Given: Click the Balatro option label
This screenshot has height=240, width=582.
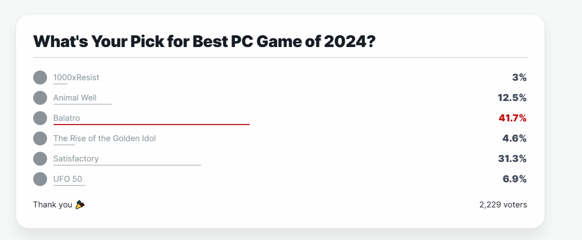Looking at the screenshot, I should pos(66,118).
